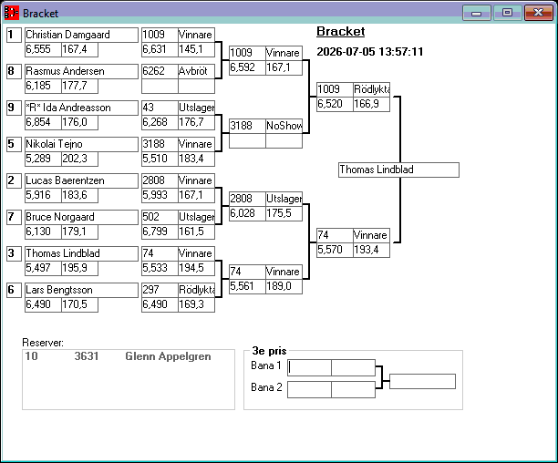Click Avbröt status for car 6262

196,71
